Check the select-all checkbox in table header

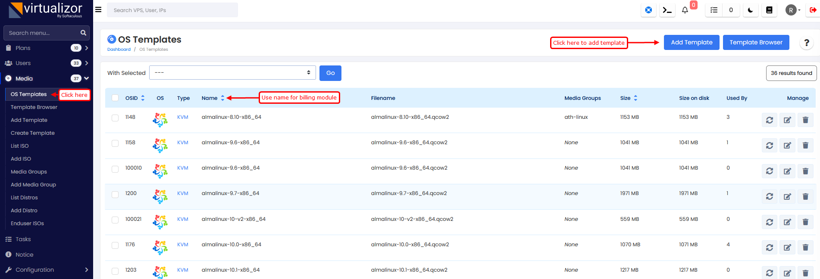pos(115,98)
